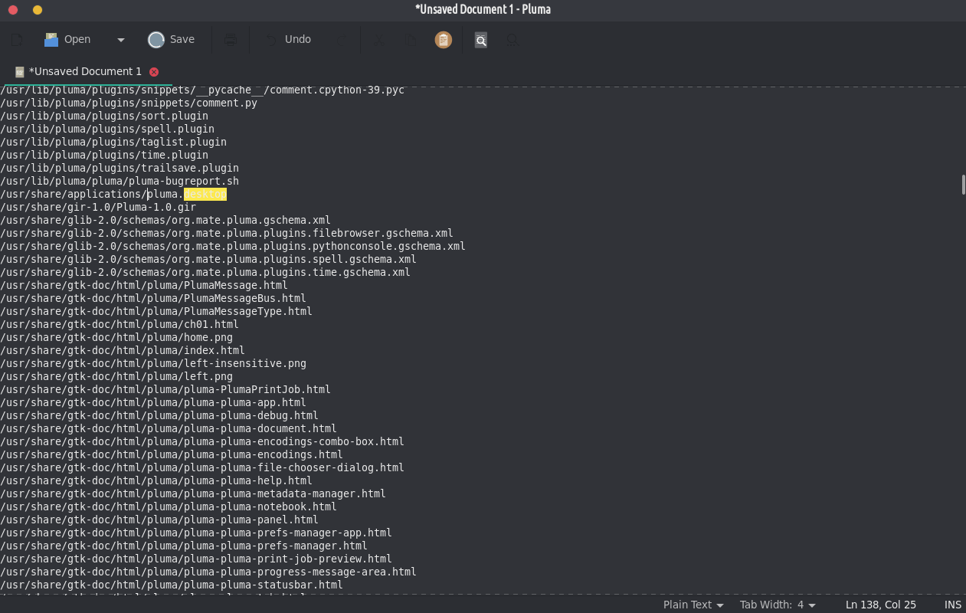Viewport: 966px width, 613px height.
Task: Expand the recent files arrow beside Open
Action: (120, 40)
